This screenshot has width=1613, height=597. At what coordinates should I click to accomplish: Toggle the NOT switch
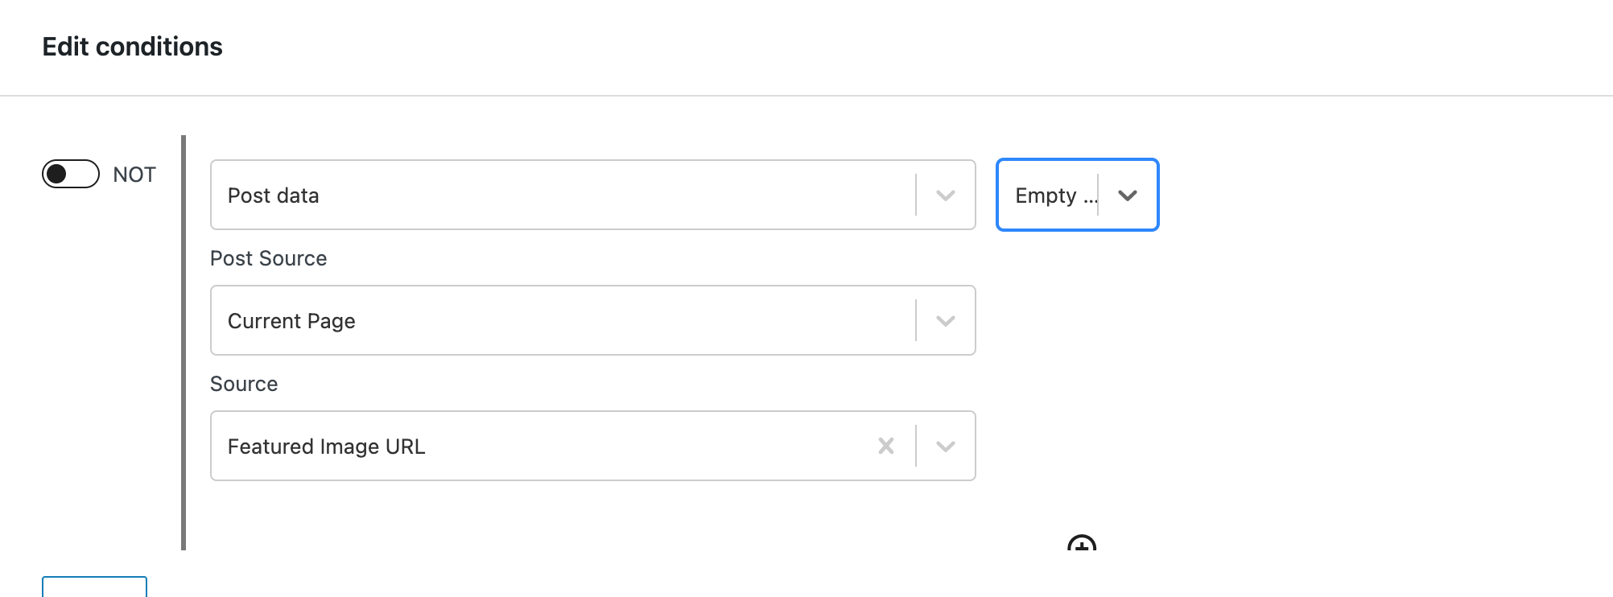71,174
